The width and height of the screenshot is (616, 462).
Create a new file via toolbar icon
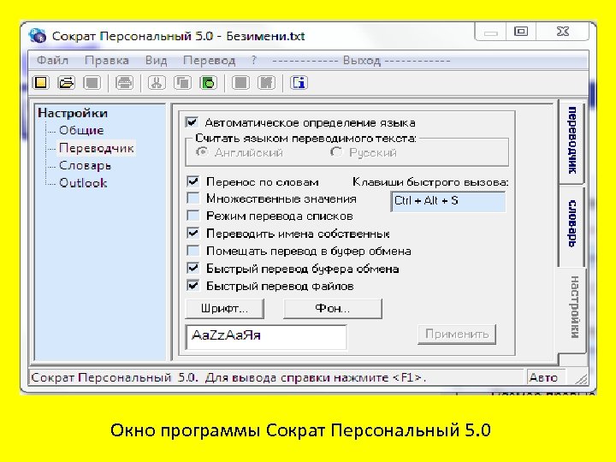(41, 83)
